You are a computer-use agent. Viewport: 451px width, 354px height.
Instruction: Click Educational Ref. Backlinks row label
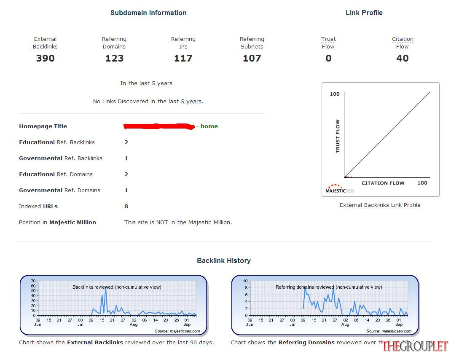[56, 142]
